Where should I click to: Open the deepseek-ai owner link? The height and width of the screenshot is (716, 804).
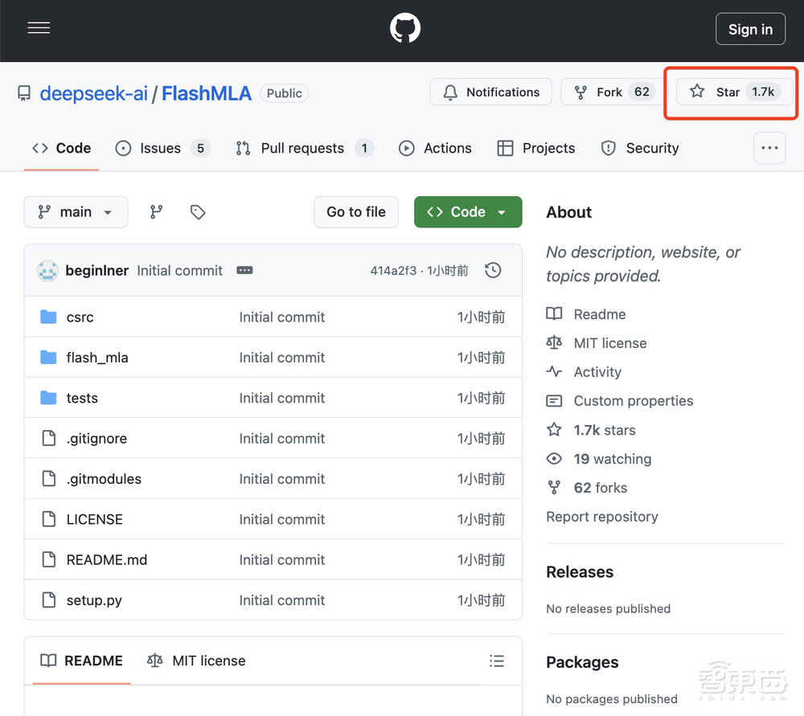click(x=93, y=93)
